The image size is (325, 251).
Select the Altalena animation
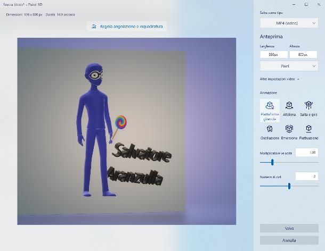pyautogui.click(x=289, y=108)
